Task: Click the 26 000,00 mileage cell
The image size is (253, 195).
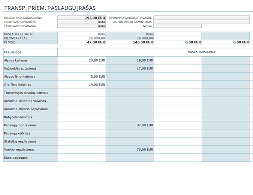Action: (81, 38)
